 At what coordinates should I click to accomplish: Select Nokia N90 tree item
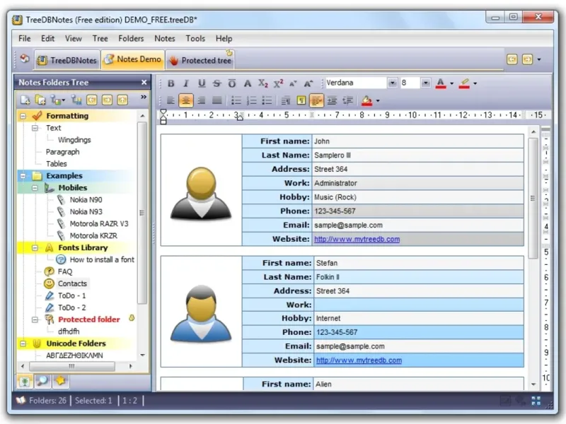click(86, 200)
